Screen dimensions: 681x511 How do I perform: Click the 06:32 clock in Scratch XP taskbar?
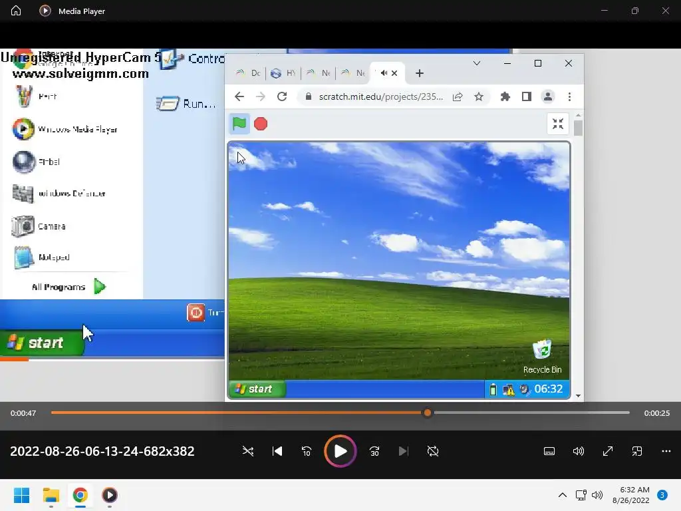coord(548,389)
